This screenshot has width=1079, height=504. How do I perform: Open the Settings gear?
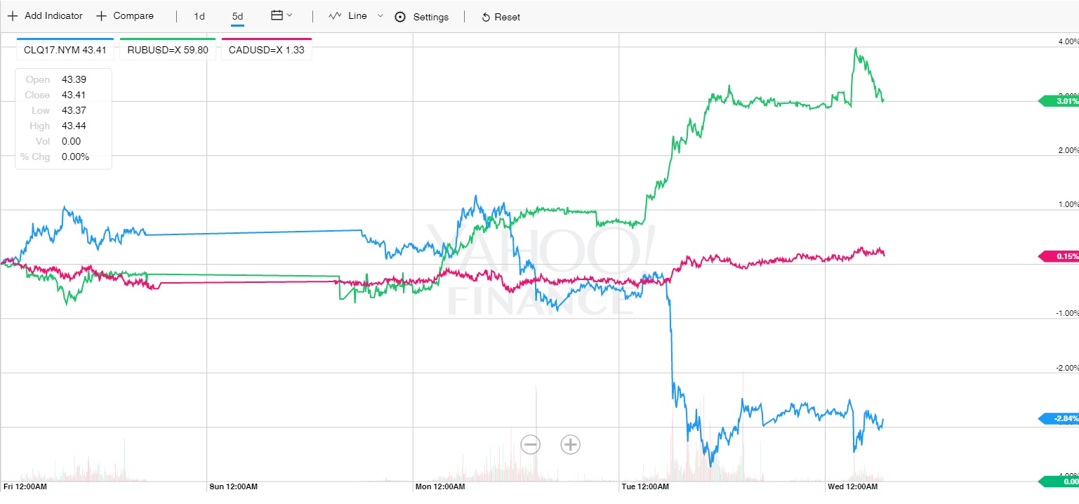point(400,17)
